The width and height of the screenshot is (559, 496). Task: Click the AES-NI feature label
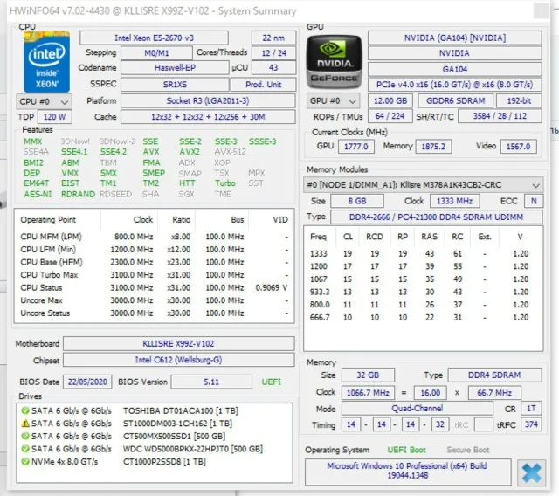click(x=38, y=194)
